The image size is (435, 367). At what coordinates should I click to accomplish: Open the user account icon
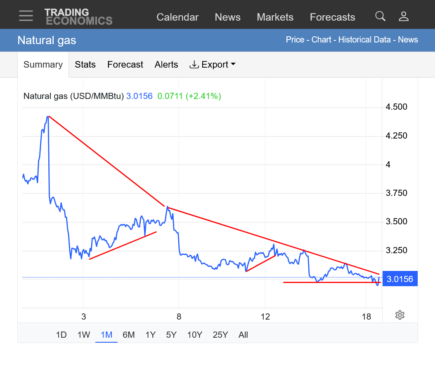pyautogui.click(x=403, y=16)
